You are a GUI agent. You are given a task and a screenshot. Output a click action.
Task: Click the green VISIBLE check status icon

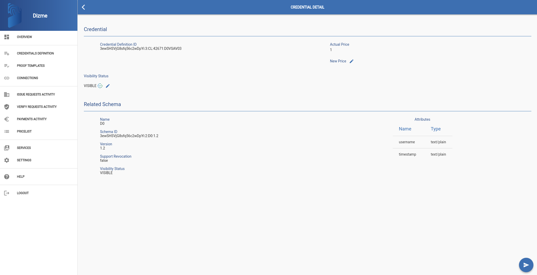(x=100, y=86)
